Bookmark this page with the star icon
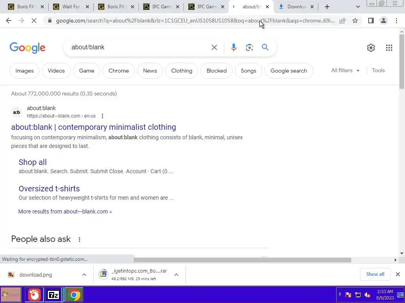This screenshot has height=303, width=405. coord(355,21)
